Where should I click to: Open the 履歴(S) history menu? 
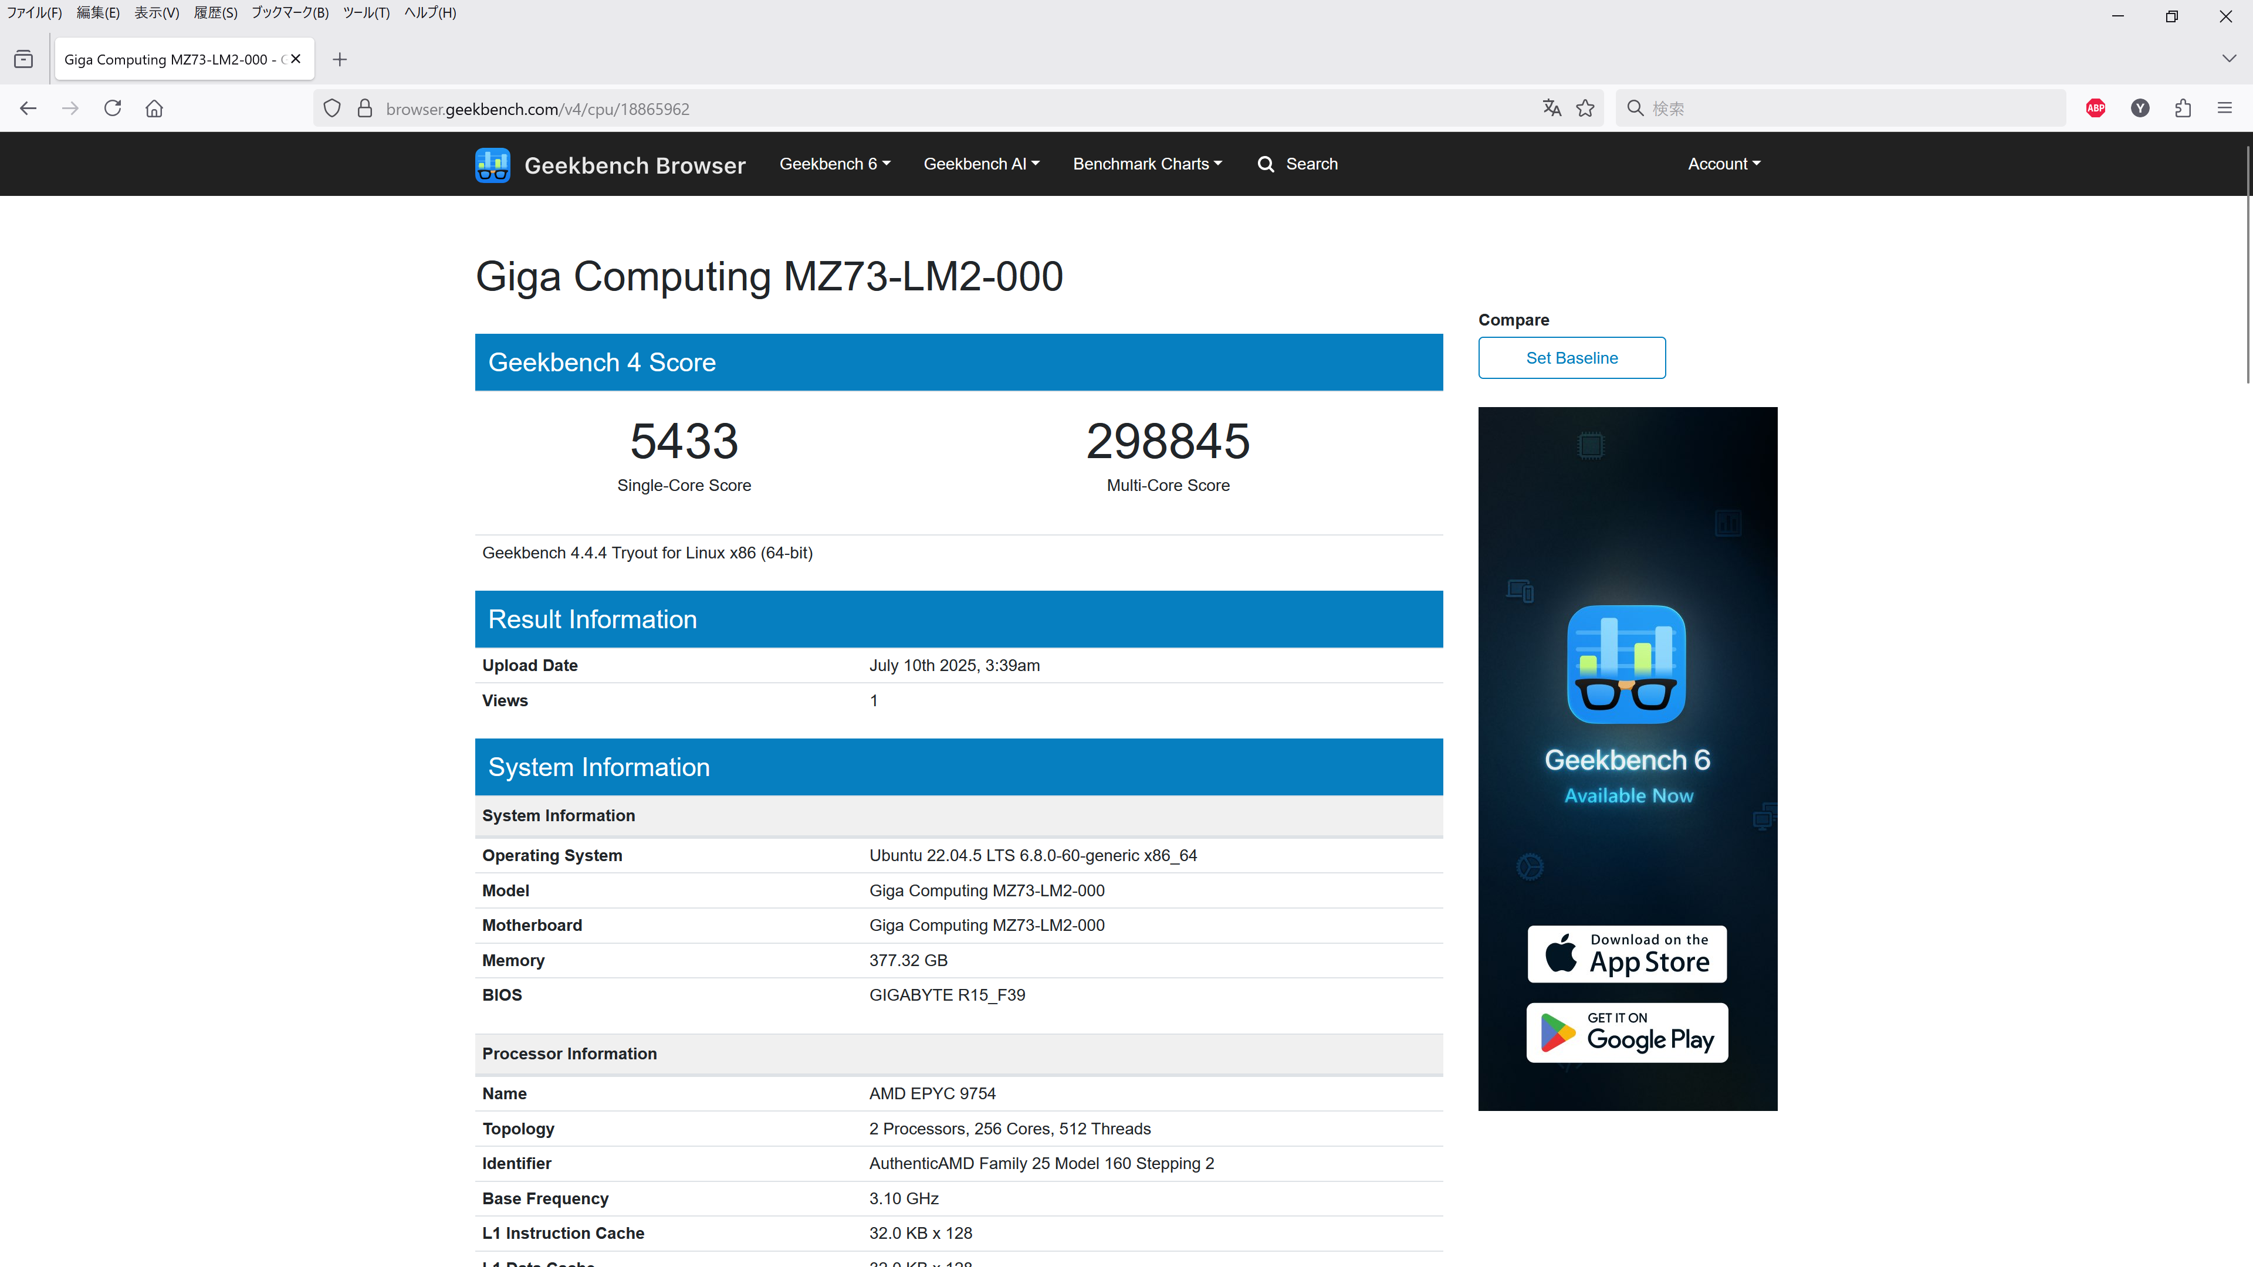215,12
